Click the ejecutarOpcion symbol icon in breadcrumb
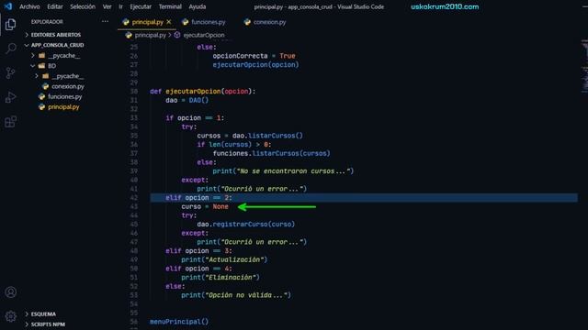Screen dimensions: 588x330 177,35
